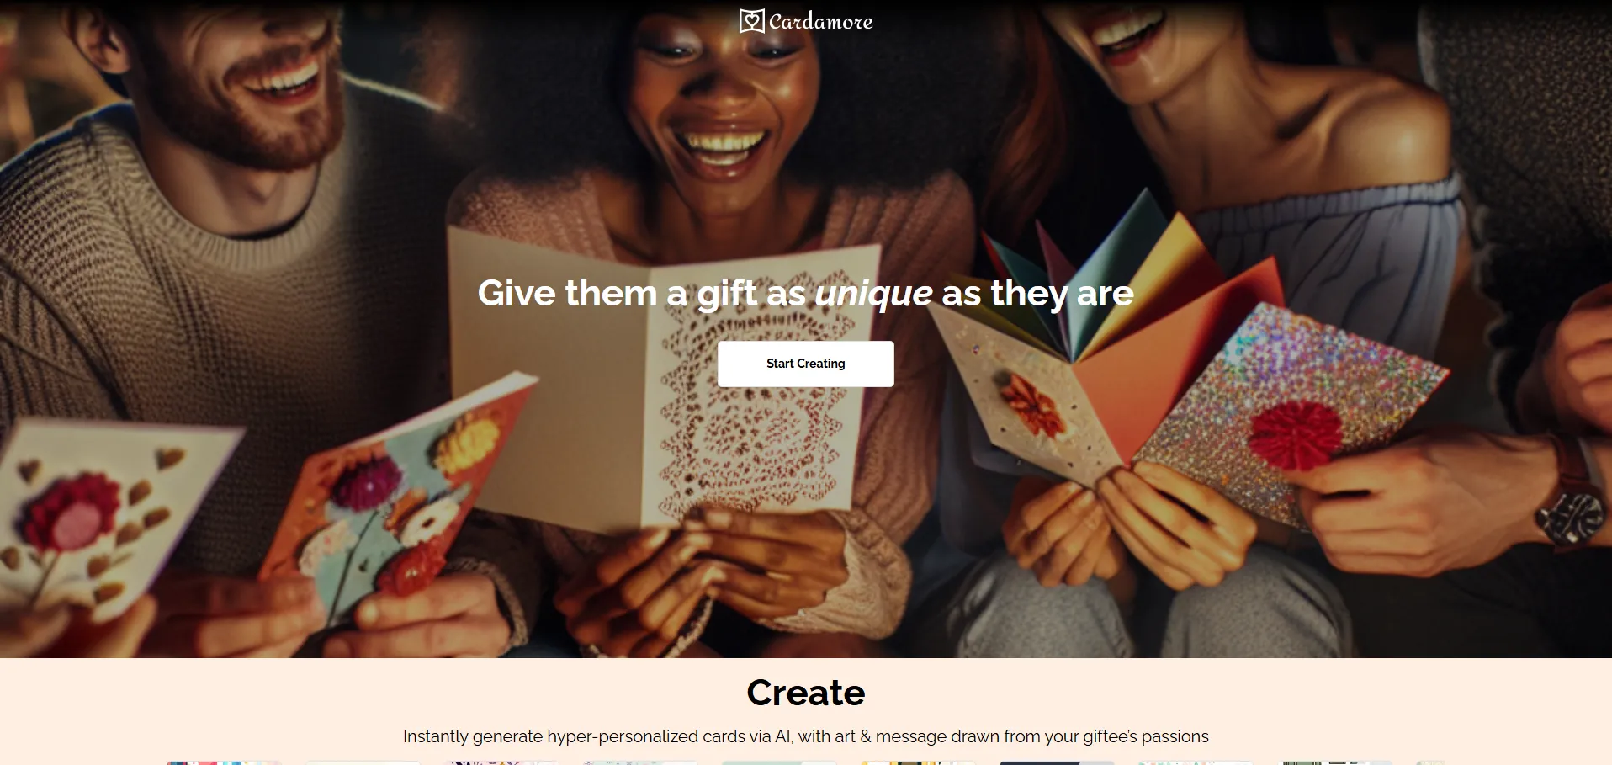The width and height of the screenshot is (1612, 765).
Task: Click the "Create" section heading
Action: (x=805, y=693)
